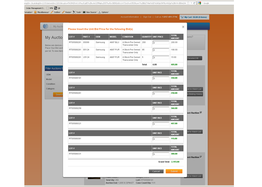The width and height of the screenshot is (262, 187).
Task: Click the Search button in Filter Auctions
Action: 58,95
